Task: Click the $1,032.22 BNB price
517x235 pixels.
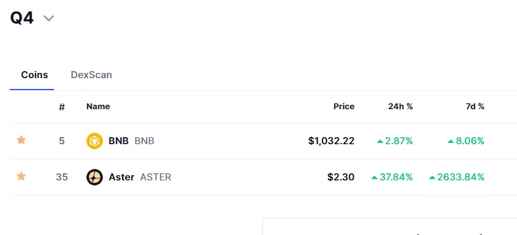Action: pos(332,141)
